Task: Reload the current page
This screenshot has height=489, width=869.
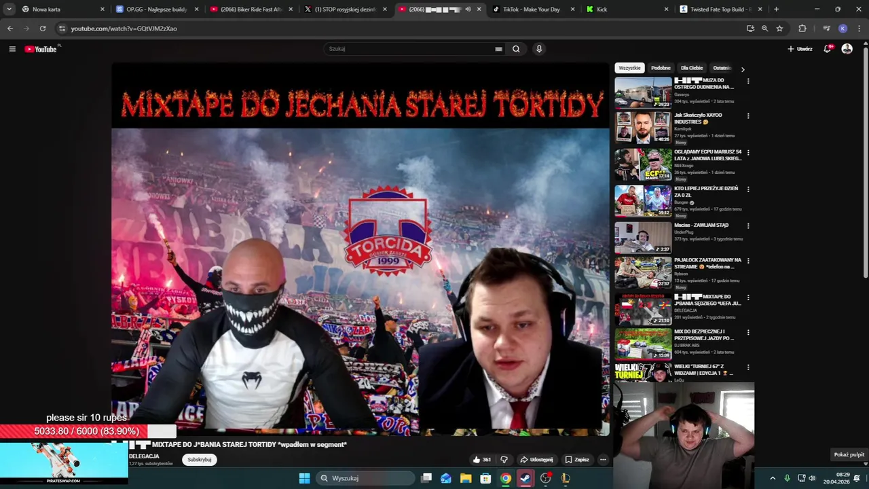Action: tap(43, 29)
